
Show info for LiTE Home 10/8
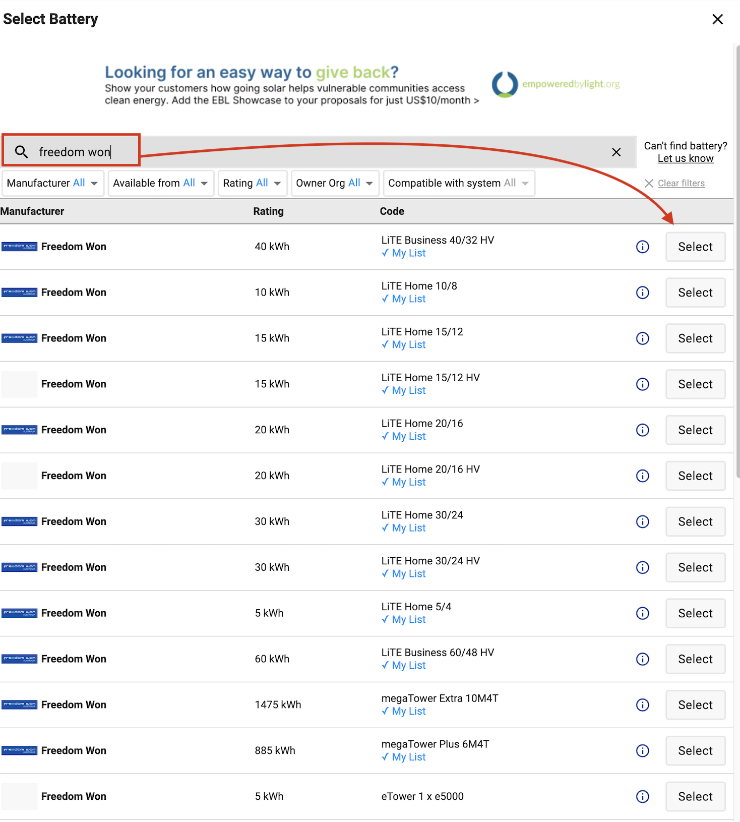point(642,292)
